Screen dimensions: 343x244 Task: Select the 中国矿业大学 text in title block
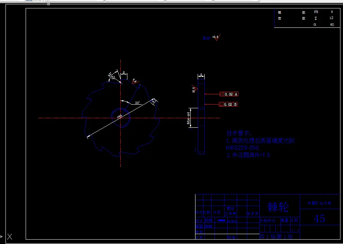click(x=319, y=203)
